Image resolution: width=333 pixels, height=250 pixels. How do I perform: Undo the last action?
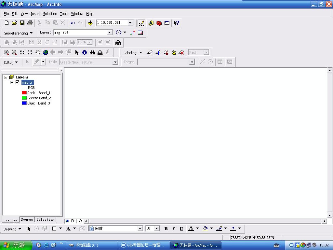click(x=73, y=23)
